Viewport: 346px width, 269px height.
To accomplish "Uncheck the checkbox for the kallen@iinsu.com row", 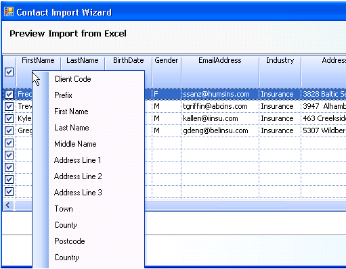I will point(9,118).
